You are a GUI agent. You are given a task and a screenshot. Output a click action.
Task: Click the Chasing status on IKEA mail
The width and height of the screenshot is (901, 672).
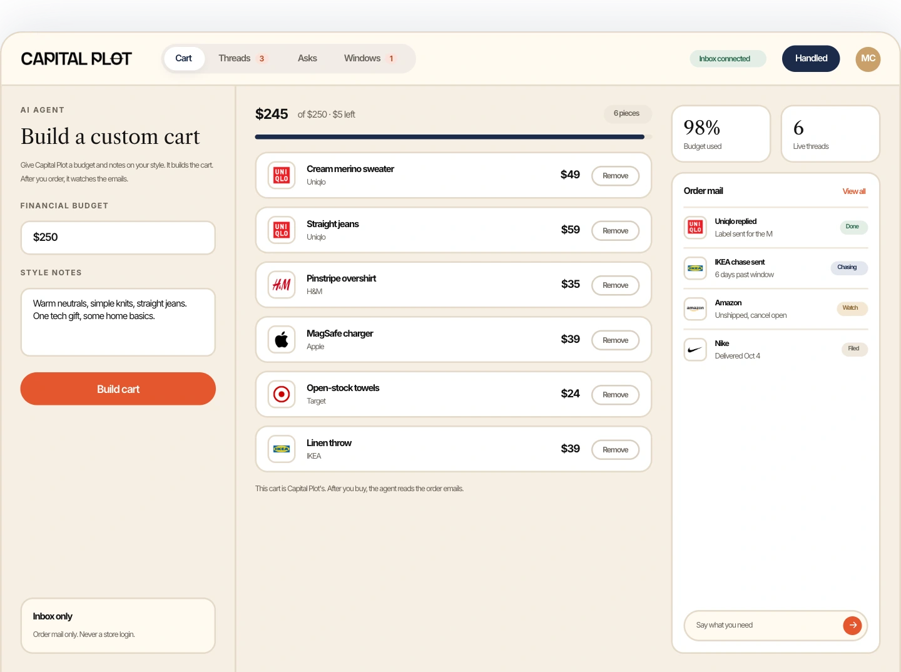pos(848,268)
